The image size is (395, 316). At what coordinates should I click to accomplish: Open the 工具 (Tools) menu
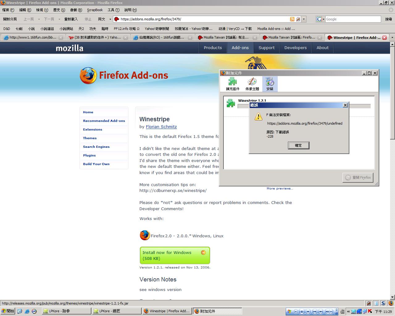[113, 10]
